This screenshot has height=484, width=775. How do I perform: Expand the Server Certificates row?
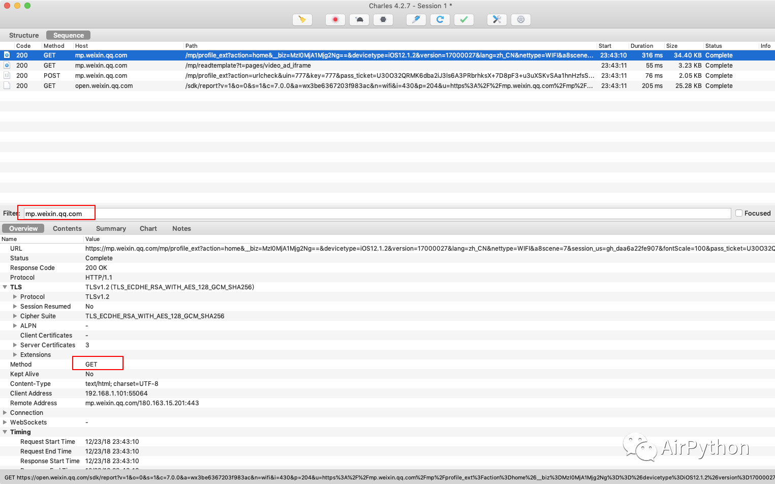[x=15, y=345]
